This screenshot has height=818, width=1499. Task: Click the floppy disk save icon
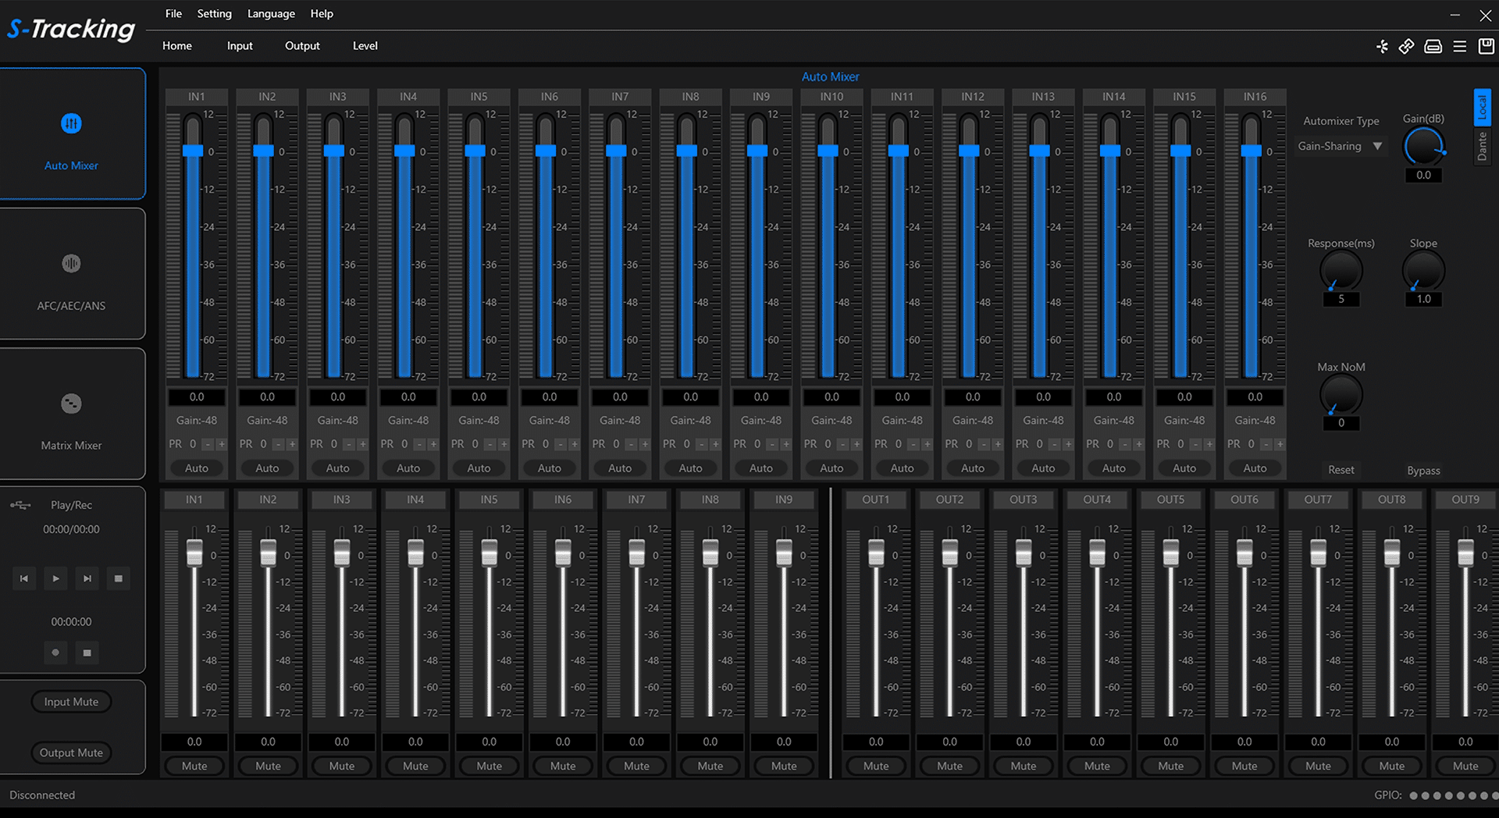pos(1486,47)
